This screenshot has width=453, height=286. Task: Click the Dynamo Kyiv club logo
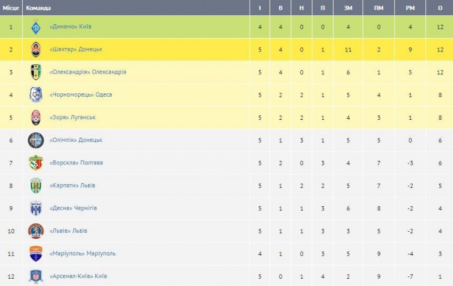point(36,27)
